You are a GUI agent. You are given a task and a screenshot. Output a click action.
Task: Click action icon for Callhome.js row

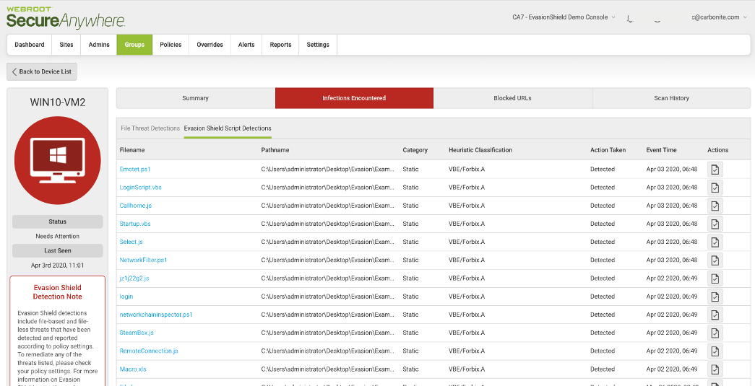point(715,206)
